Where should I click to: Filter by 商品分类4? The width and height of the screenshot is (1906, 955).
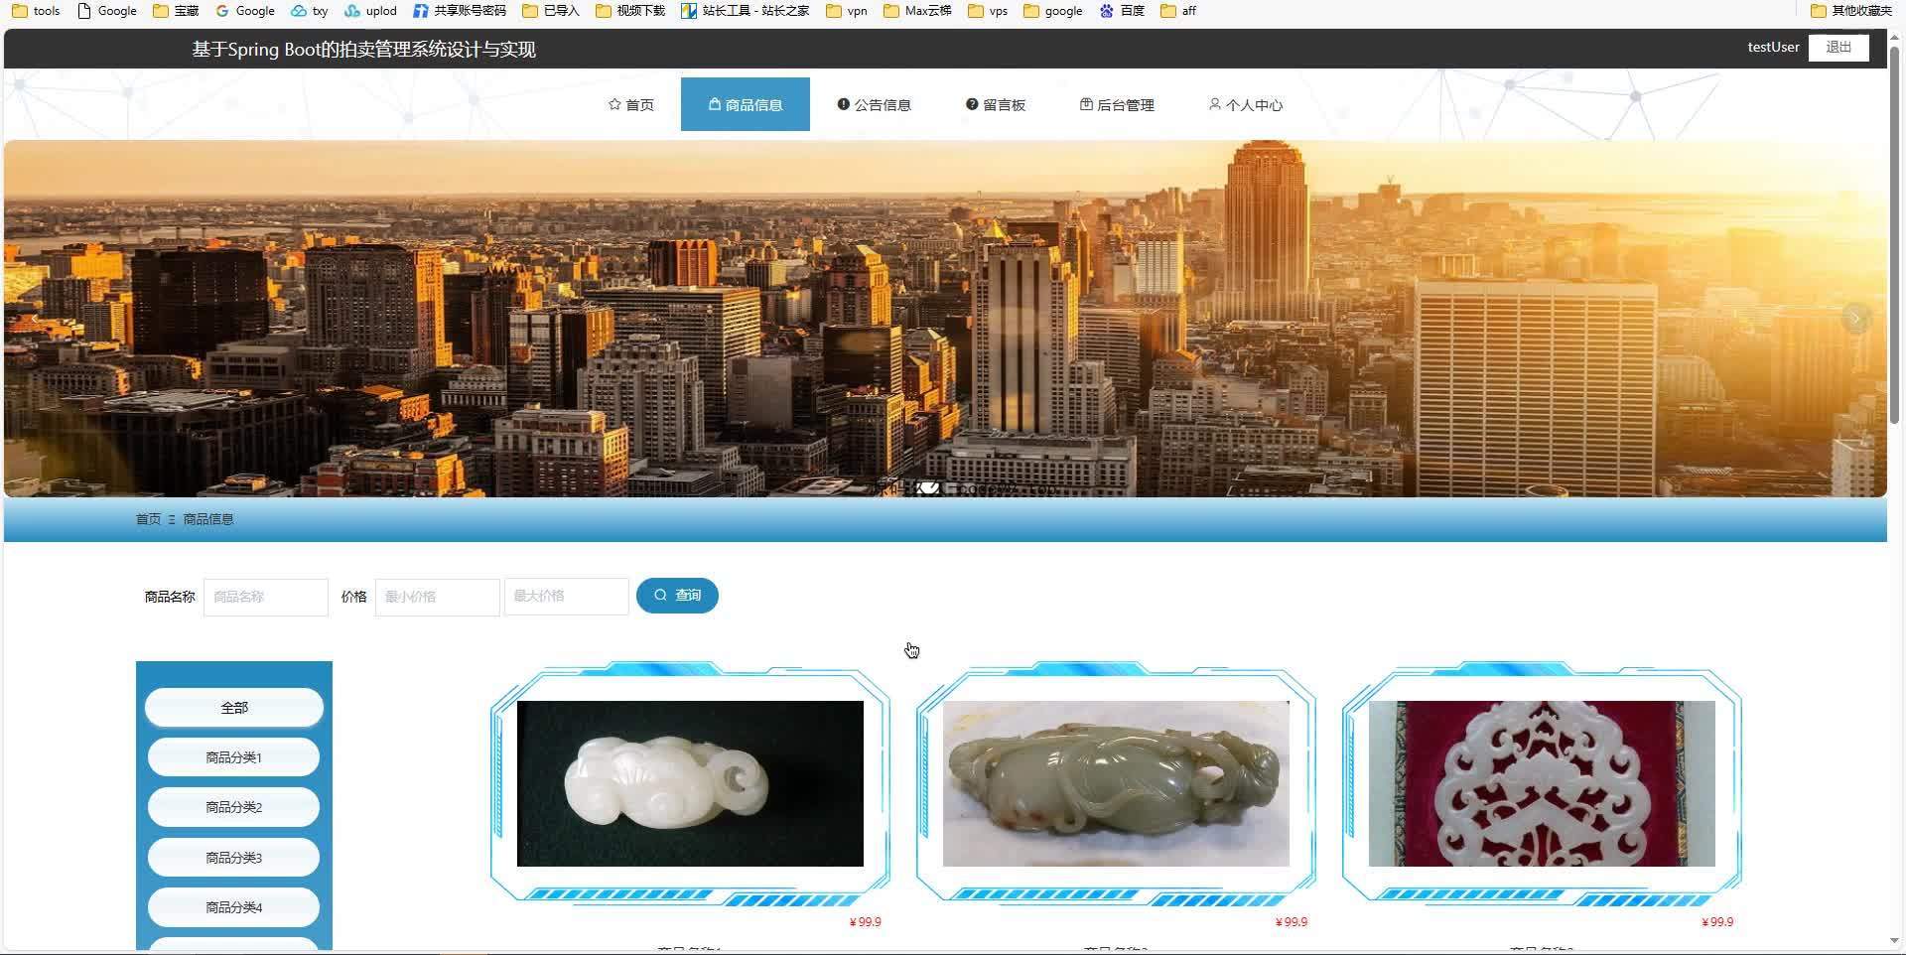point(234,907)
